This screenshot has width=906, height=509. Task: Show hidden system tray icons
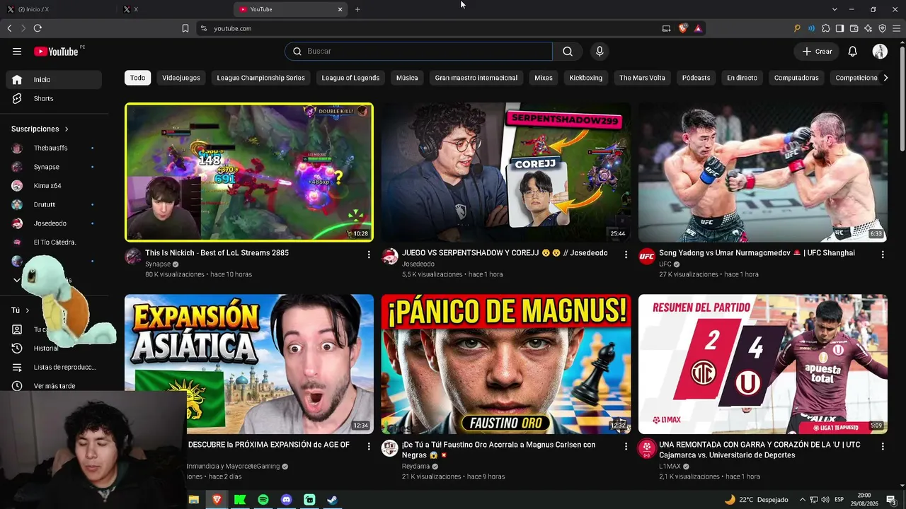[801, 500]
